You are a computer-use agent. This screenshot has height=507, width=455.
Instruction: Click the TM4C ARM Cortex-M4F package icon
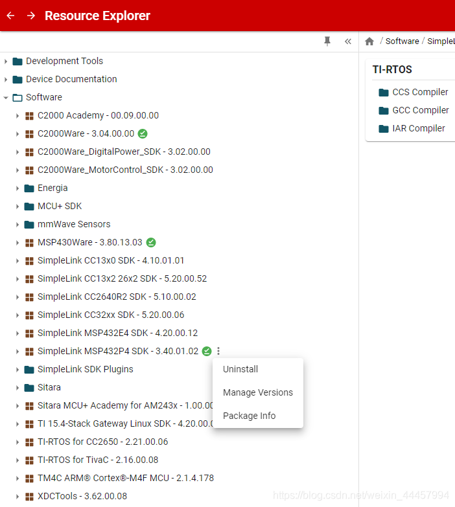pyautogui.click(x=29, y=479)
